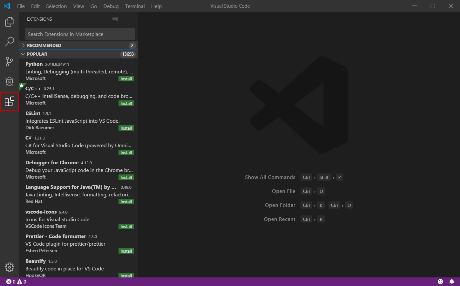Click the Search Extensions in Marketplace field

point(80,34)
